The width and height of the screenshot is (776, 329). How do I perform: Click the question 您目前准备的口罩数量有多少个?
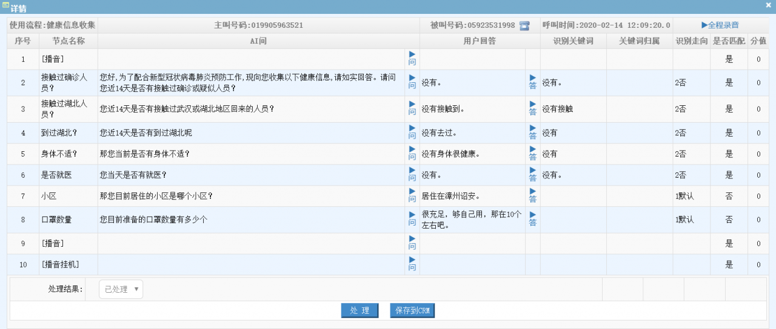(153, 220)
